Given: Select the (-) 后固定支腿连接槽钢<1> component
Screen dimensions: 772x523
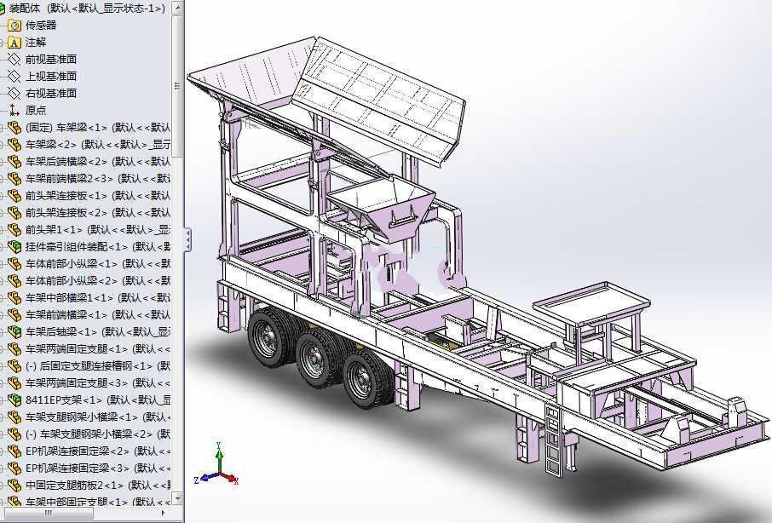Looking at the screenshot, I should pyautogui.click(x=89, y=366).
